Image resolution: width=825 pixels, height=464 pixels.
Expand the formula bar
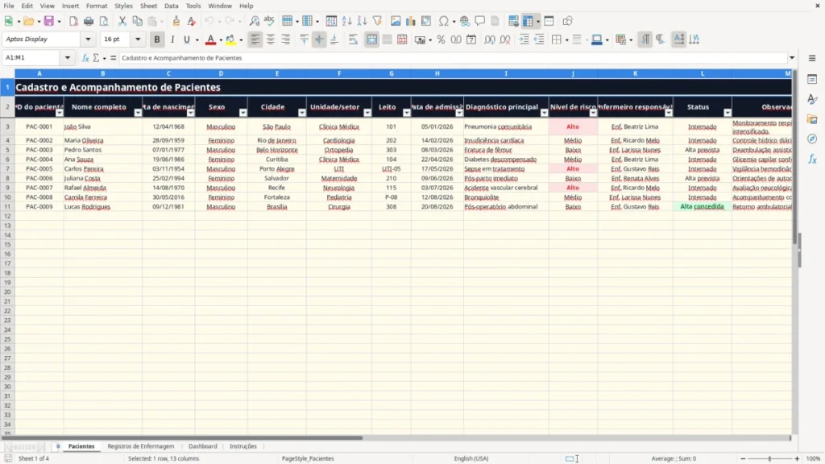[x=792, y=58]
